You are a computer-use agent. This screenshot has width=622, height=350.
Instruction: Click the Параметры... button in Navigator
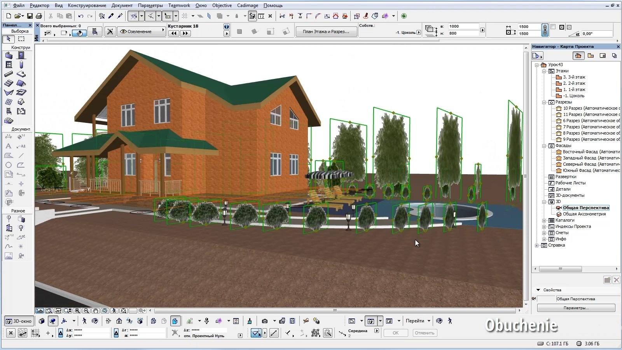(x=576, y=308)
